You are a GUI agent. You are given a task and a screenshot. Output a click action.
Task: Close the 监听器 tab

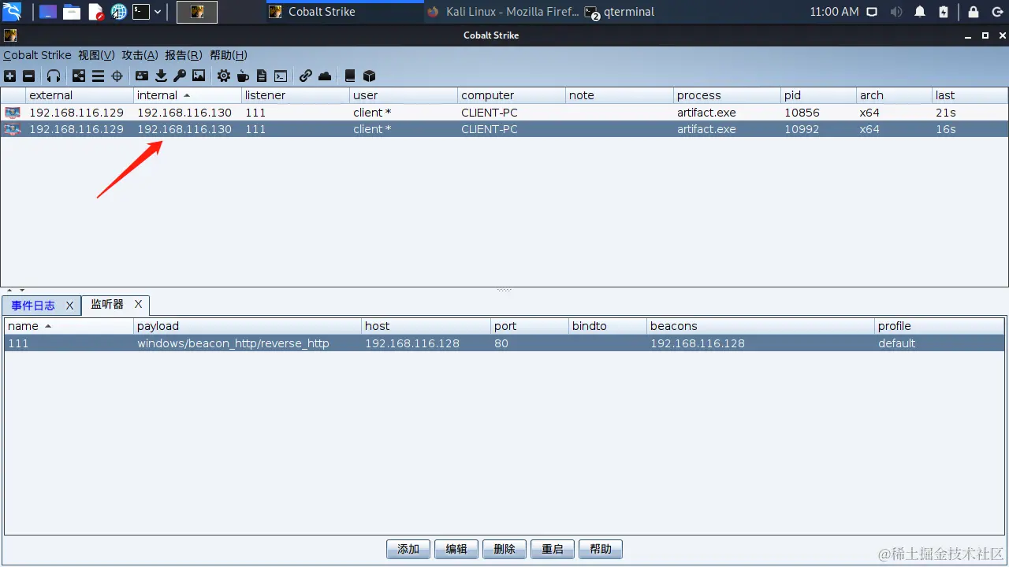[138, 304]
